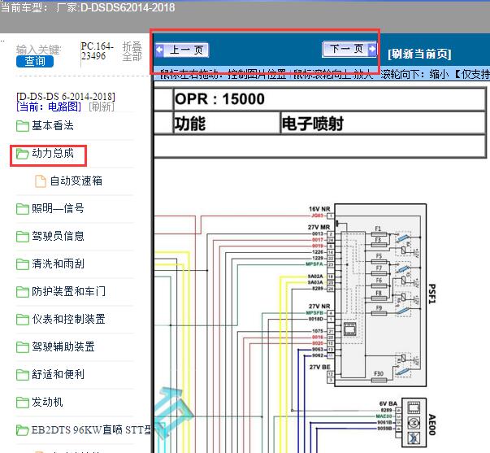490x453 pixels.
Task: Click the folder icon beside 舒适和便利
Action: 23,374
